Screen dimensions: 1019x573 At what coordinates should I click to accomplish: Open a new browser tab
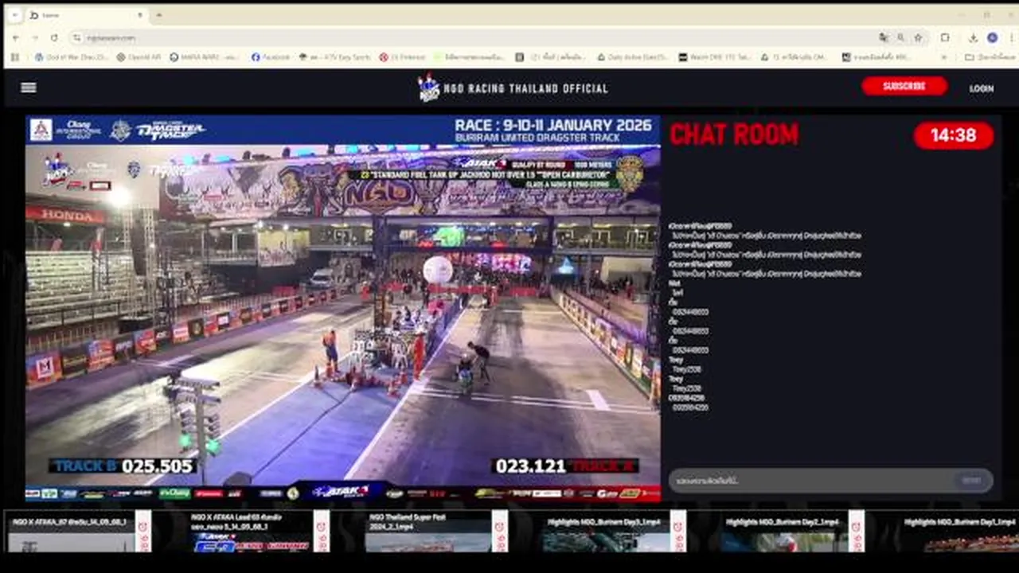[159, 15]
